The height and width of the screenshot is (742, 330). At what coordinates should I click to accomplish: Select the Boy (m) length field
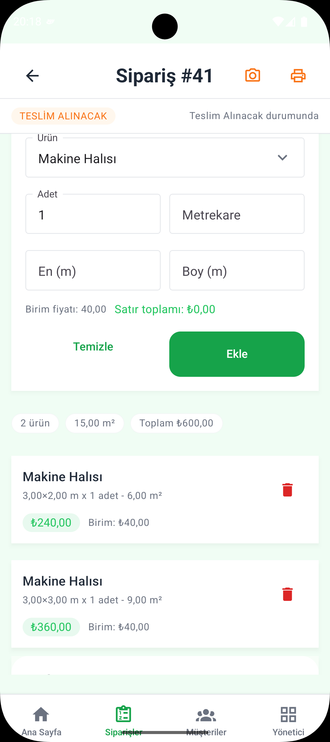click(237, 271)
